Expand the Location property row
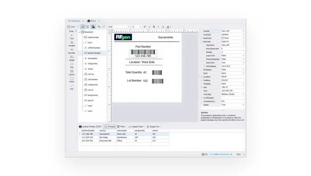311x176 pixels. pyautogui.click(x=202, y=77)
